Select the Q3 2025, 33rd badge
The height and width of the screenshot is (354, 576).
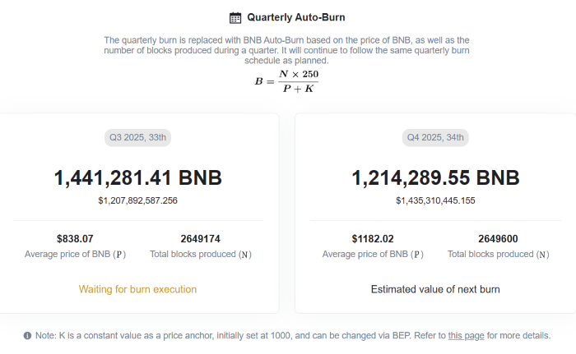138,137
